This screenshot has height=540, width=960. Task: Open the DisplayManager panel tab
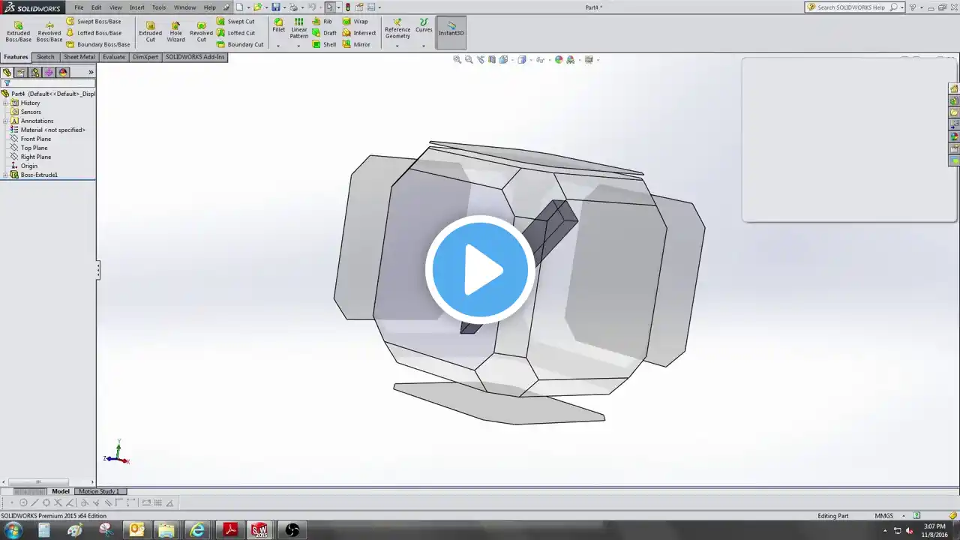[63, 73]
